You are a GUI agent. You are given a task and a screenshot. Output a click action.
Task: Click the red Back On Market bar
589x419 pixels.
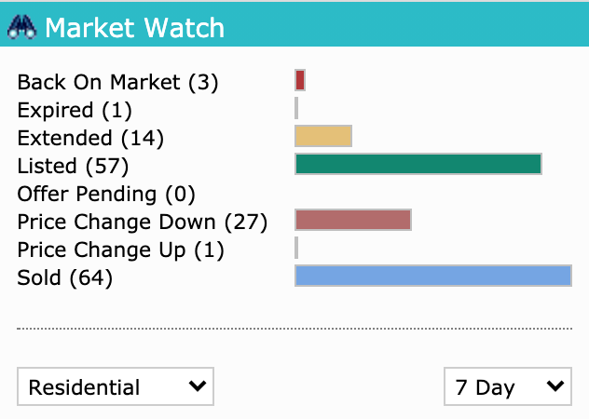coord(300,80)
